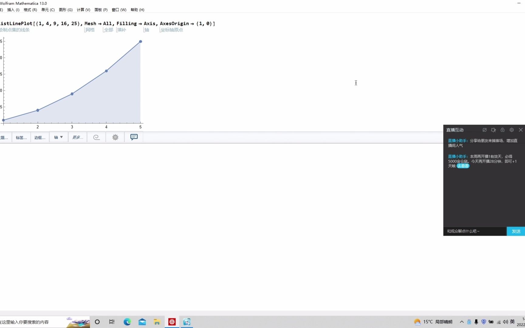Click the plot data point at x=5

140,41
